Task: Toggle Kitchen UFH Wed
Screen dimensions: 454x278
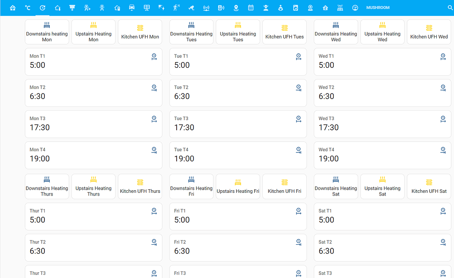Action: (429, 32)
